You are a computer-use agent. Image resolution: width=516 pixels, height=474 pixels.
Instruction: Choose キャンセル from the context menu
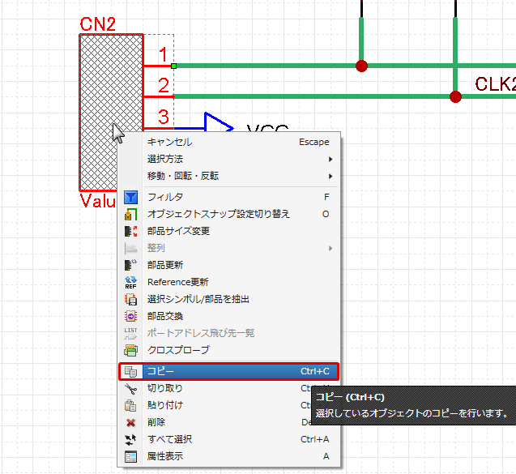tap(228, 142)
